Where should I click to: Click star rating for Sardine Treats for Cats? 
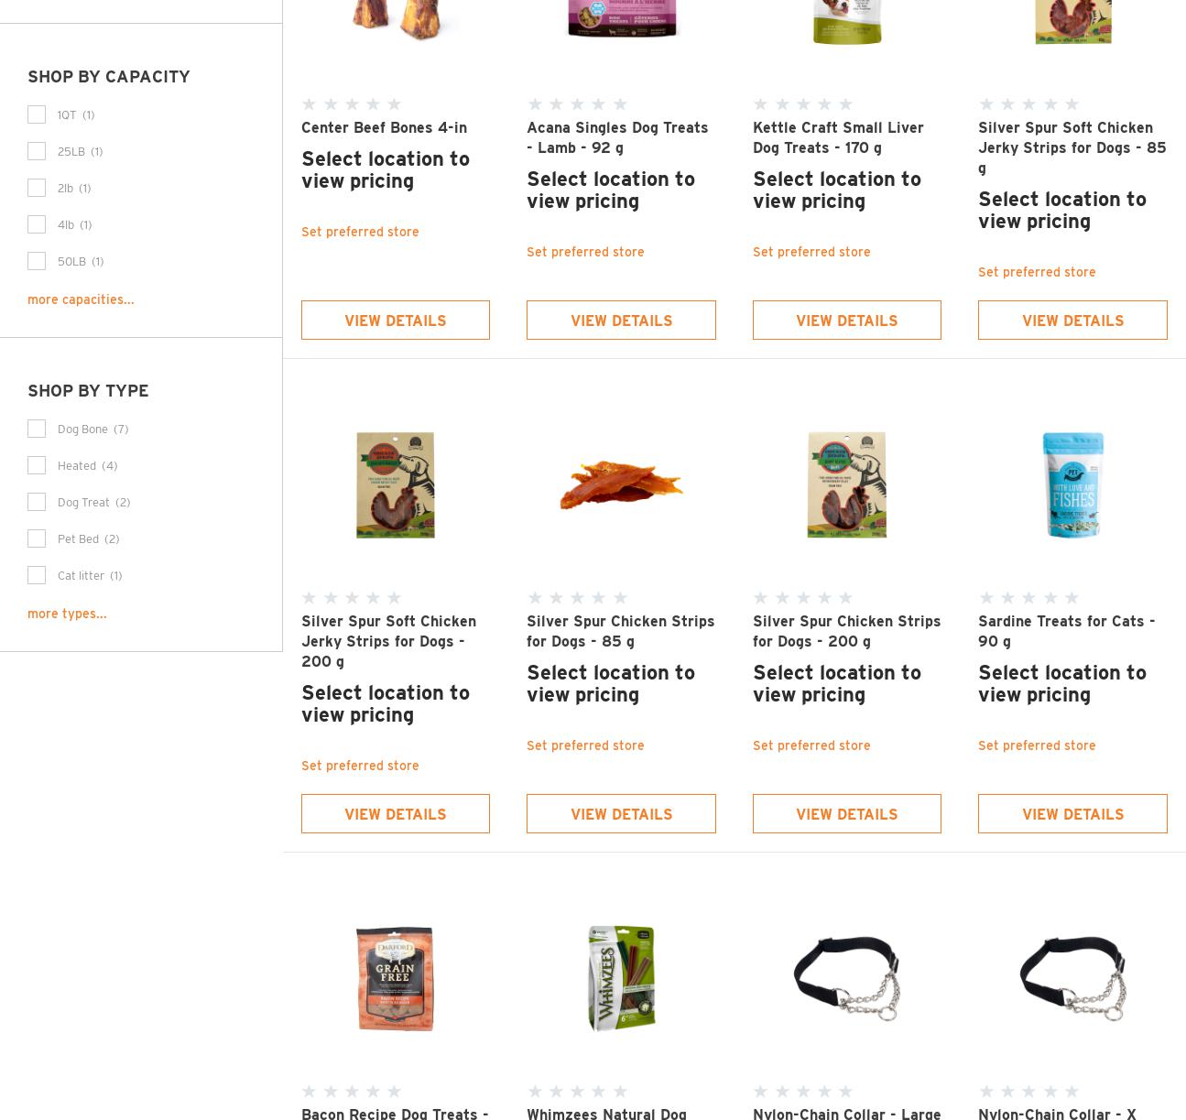click(x=1028, y=598)
